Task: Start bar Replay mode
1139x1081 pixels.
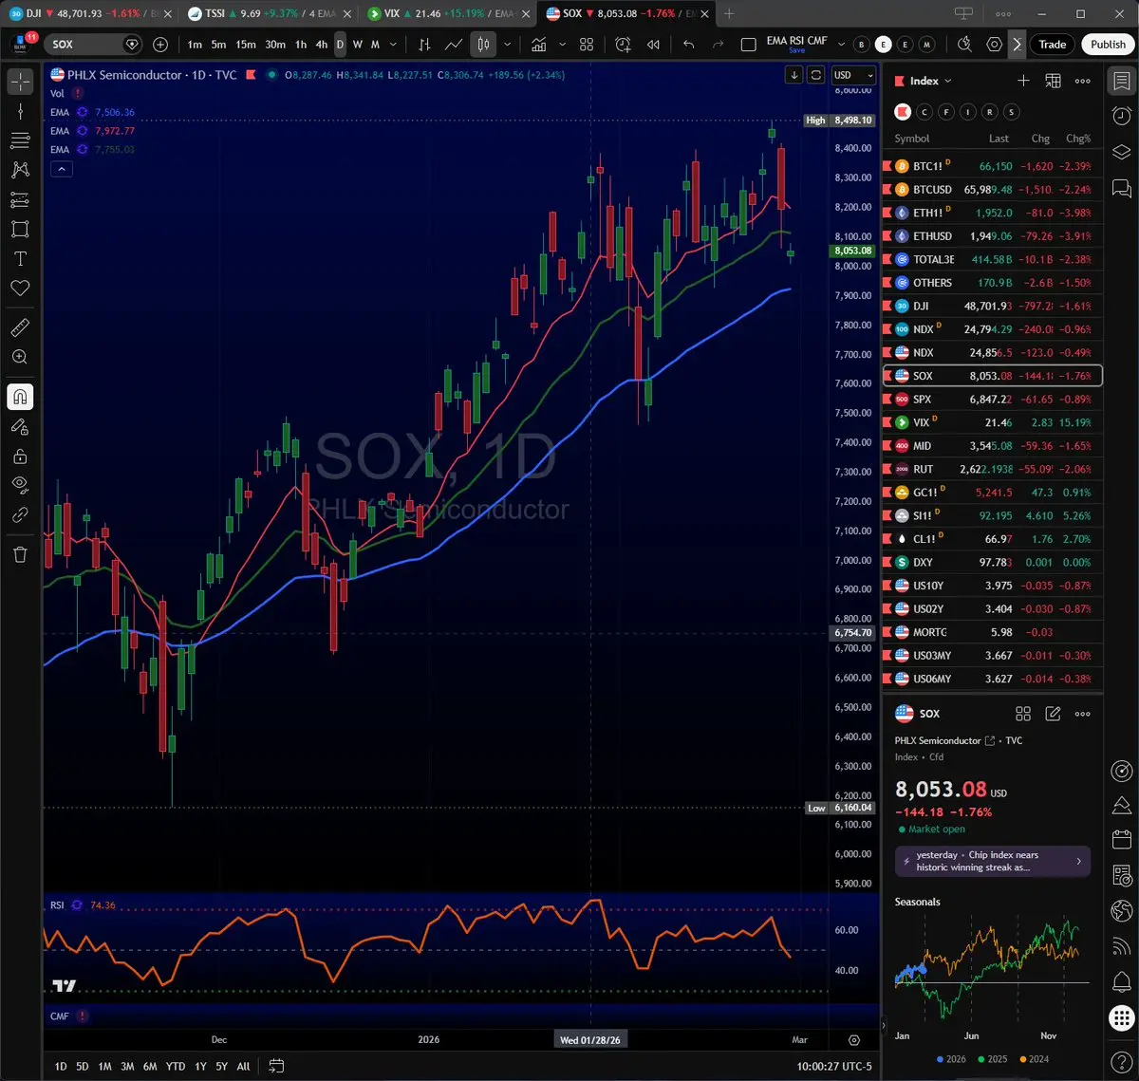Action: pos(653,45)
